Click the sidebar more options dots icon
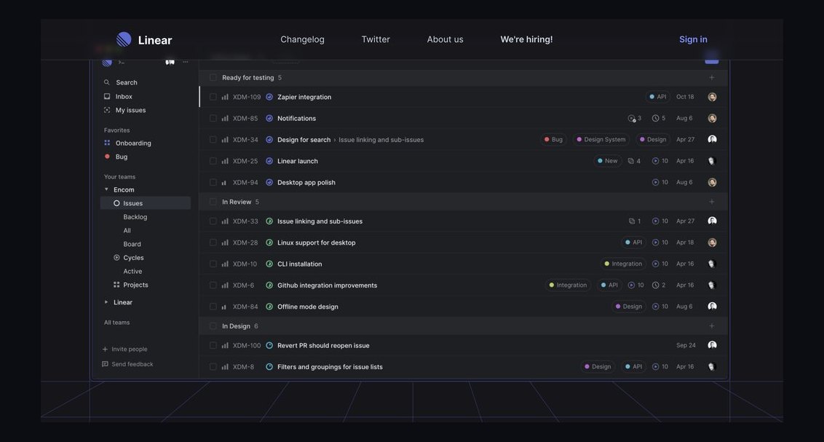 tap(186, 62)
